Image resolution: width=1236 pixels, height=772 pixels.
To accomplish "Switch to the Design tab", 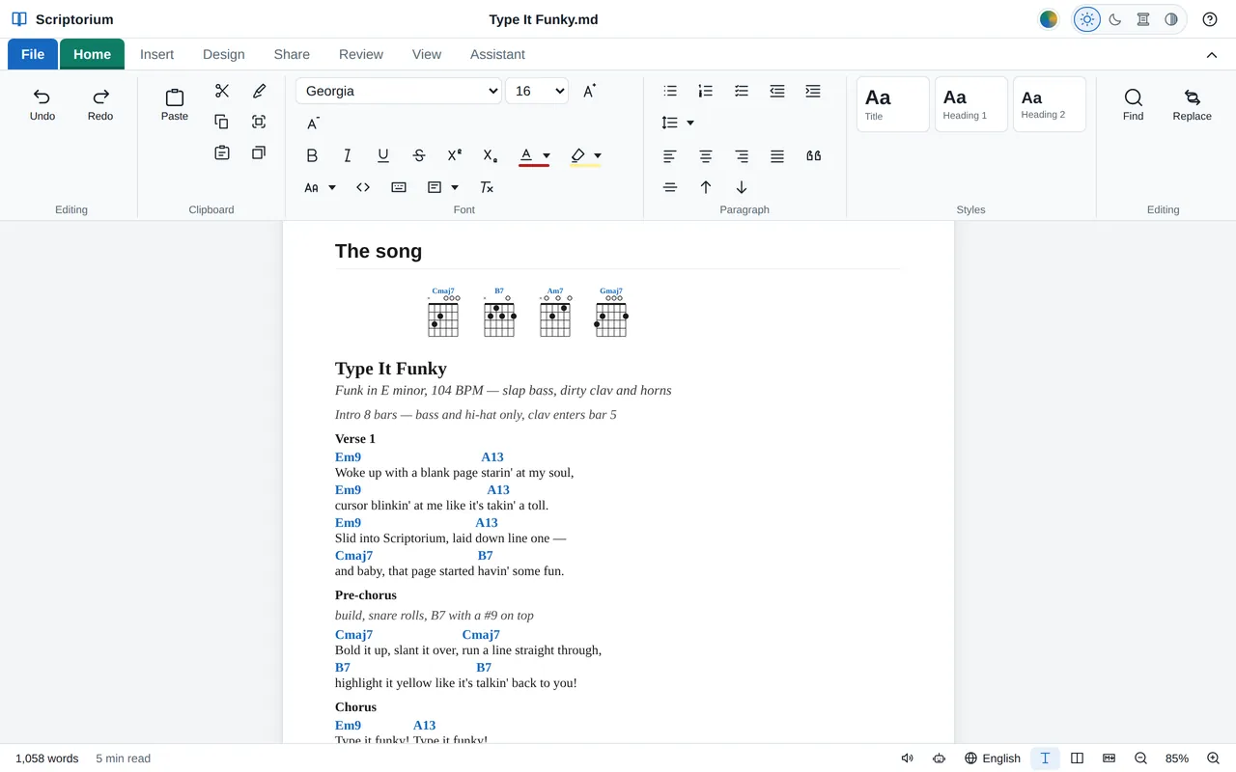I will (x=224, y=54).
